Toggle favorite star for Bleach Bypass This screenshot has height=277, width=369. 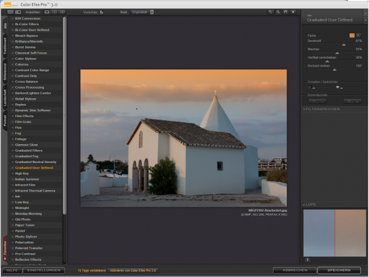pyautogui.click(x=12, y=35)
